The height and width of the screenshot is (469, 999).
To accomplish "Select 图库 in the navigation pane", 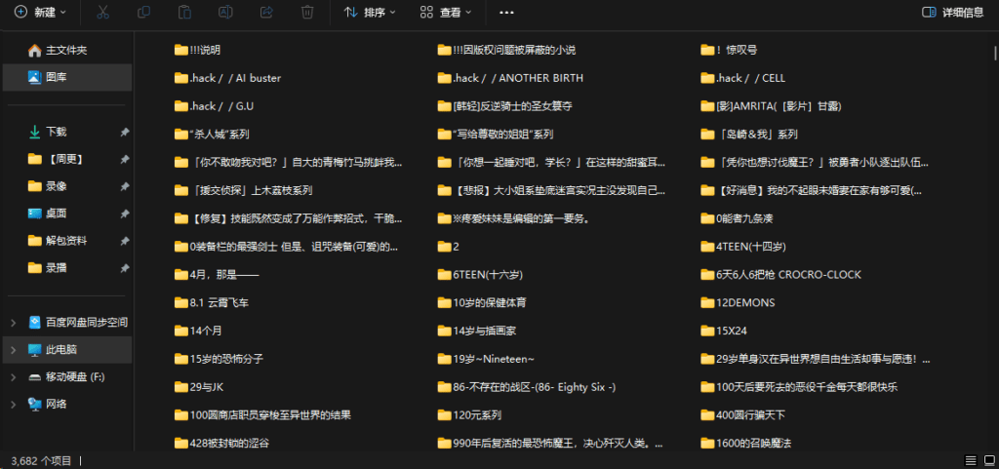I will pyautogui.click(x=56, y=77).
